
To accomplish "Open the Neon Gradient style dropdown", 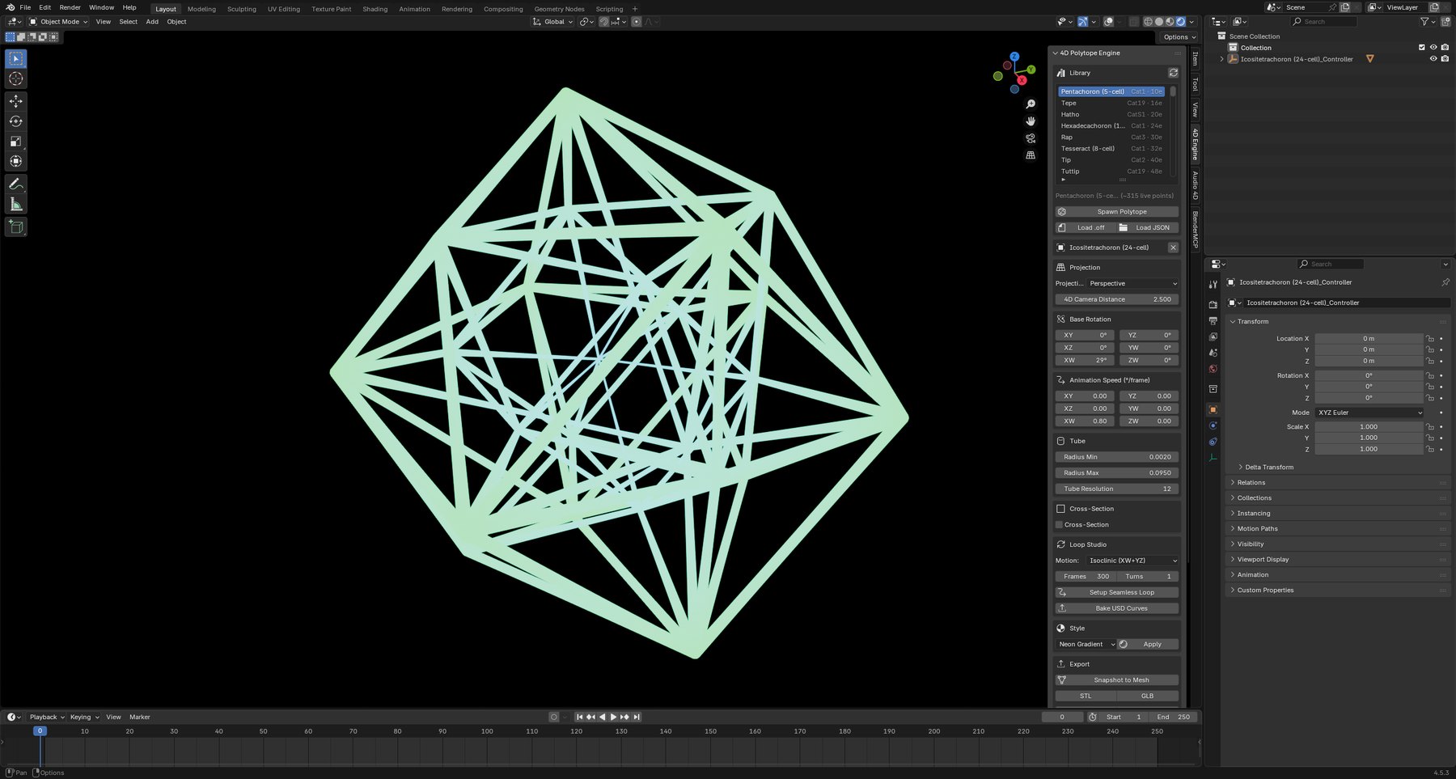I will pos(1086,645).
